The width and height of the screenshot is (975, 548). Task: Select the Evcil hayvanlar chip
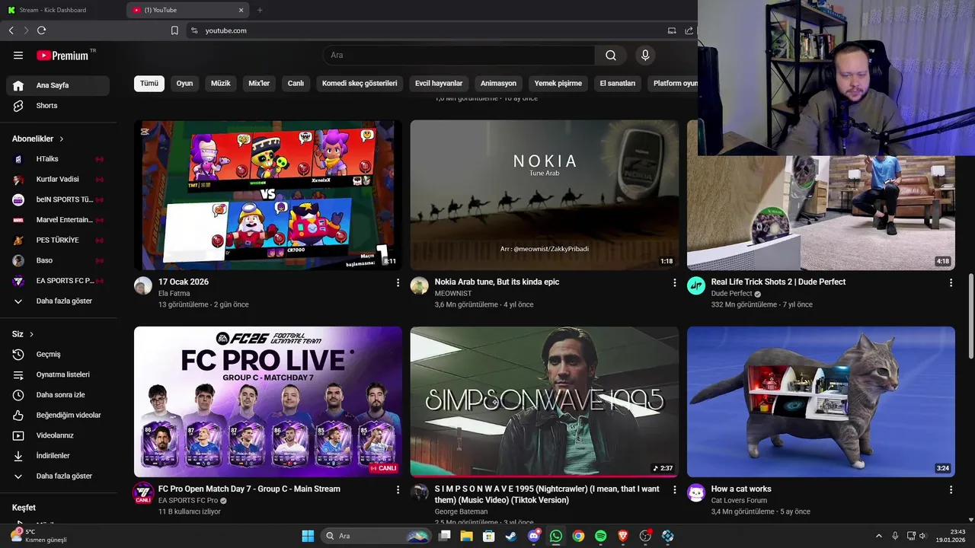point(439,84)
